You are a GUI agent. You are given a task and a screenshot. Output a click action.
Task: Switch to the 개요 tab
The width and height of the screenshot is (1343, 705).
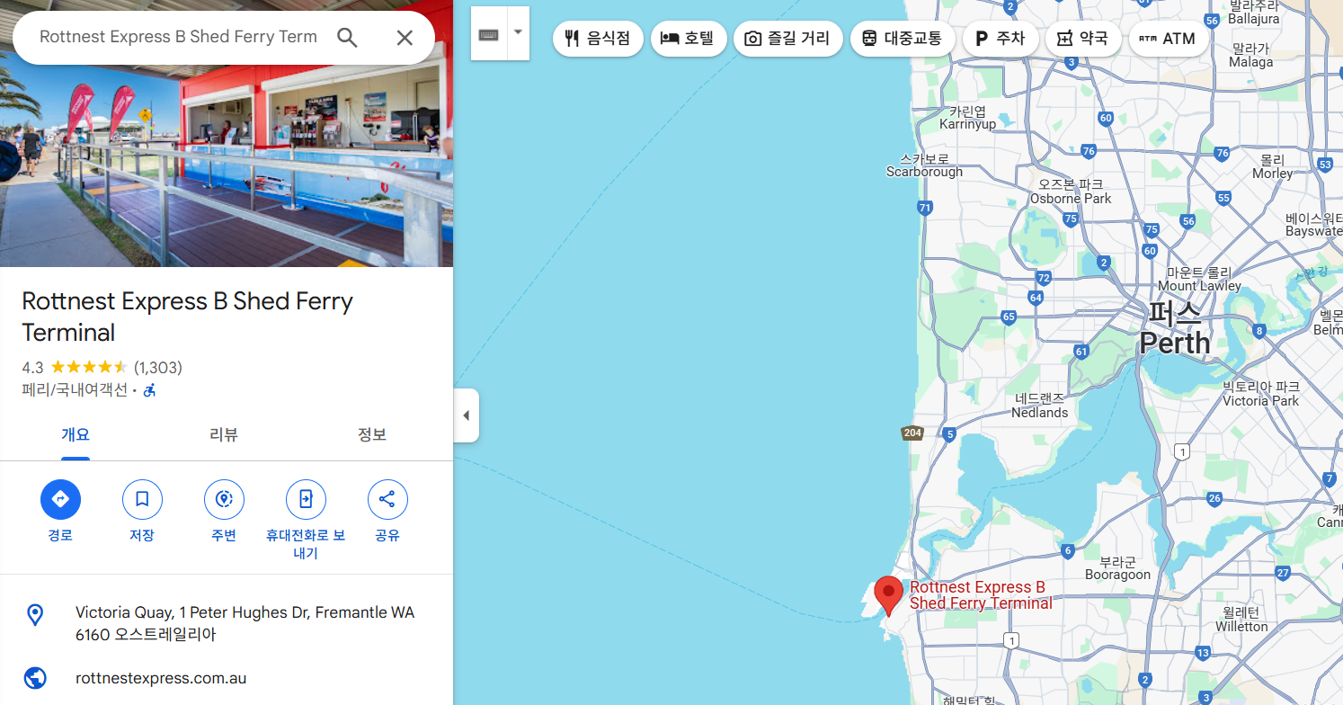76,435
